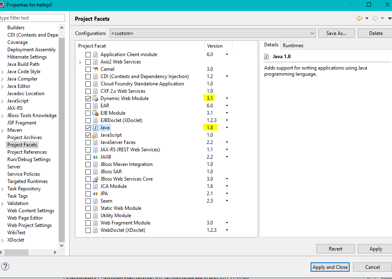This screenshot has width=392, height=279.
Task: Click Apply and Close
Action: coord(330,267)
